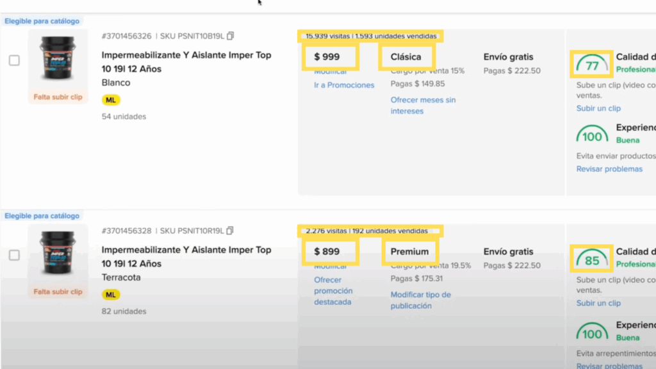
Task: Copy SKU PSNIT10R19L with the copy icon
Action: coord(231,231)
